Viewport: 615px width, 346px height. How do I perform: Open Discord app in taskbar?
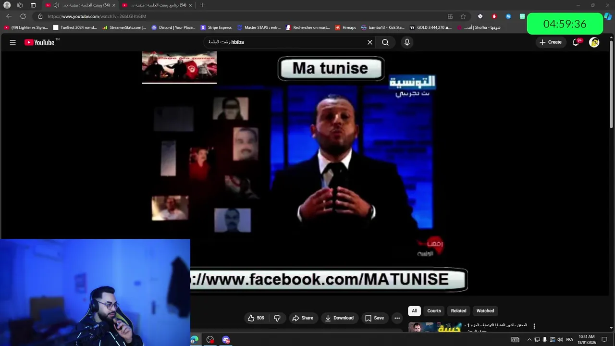click(226, 340)
